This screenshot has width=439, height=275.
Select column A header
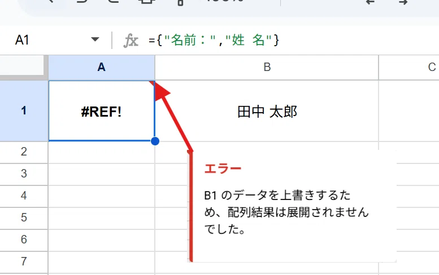pyautogui.click(x=101, y=67)
